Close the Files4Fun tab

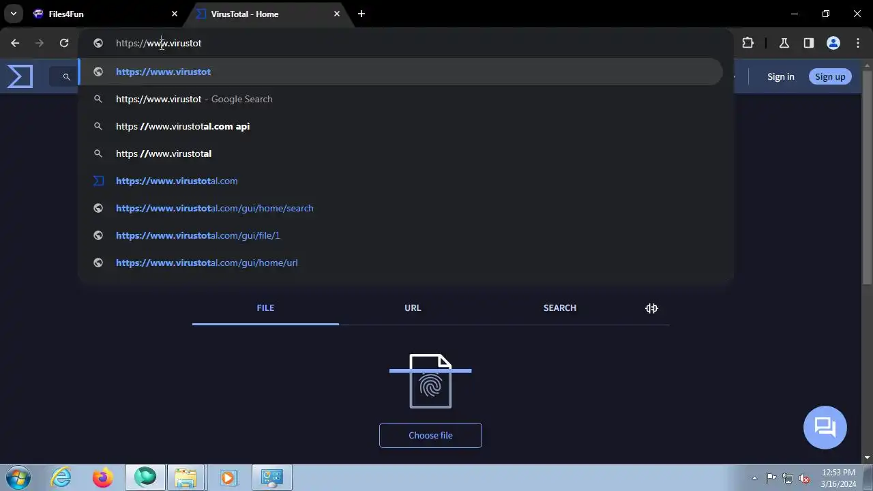(175, 14)
